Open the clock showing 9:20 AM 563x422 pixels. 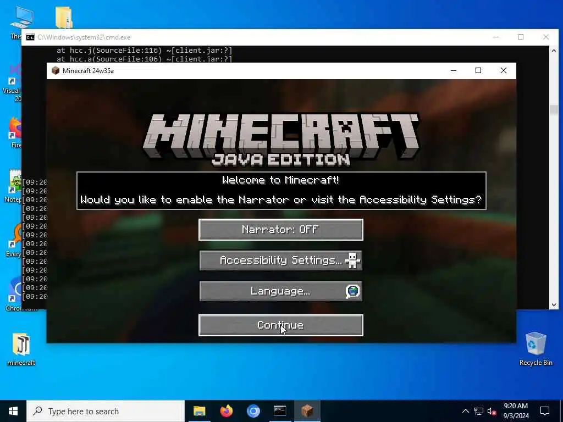(x=516, y=411)
